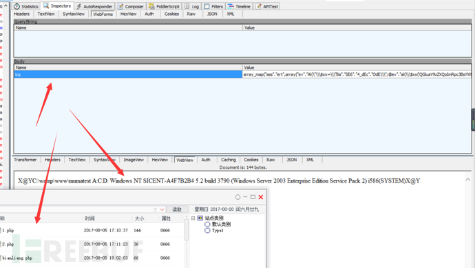The height and width of the screenshot is (268, 475).
Task: Click the round circle icon in title bar
Action: (237, 197)
